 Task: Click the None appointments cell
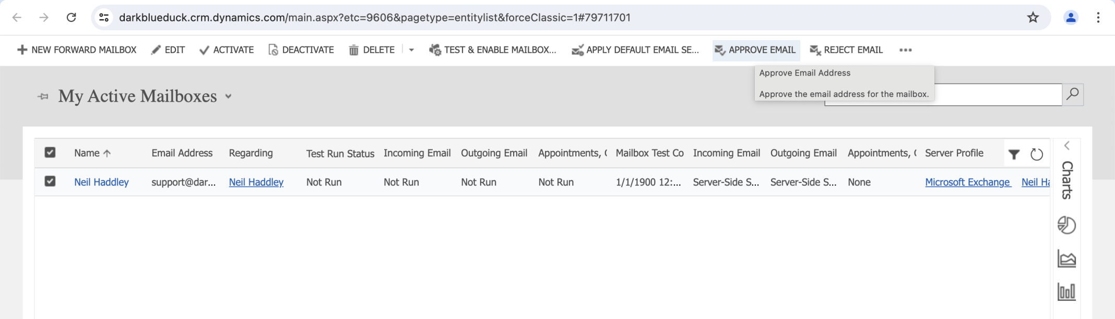coord(859,182)
